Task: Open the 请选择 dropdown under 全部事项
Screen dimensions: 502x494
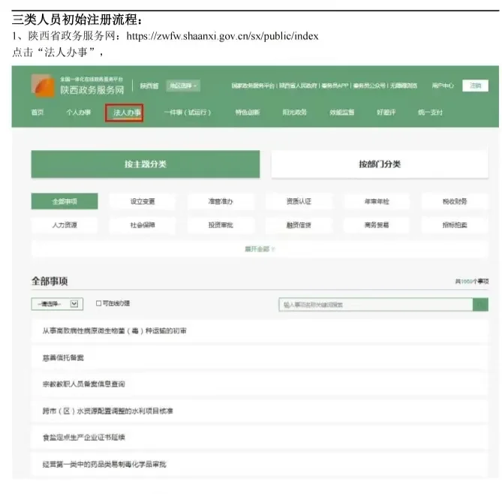Action: (x=57, y=304)
